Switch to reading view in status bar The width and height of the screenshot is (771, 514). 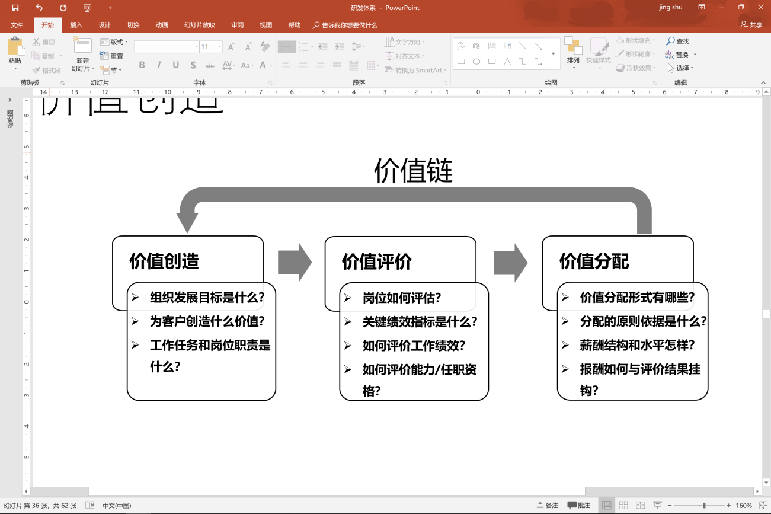(x=641, y=506)
